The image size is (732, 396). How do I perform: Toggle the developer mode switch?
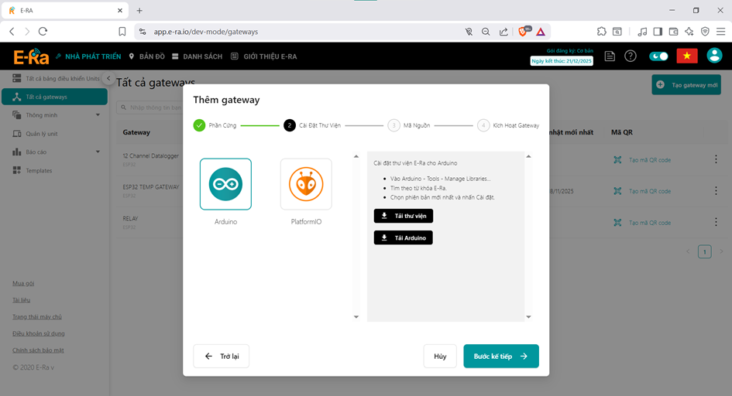point(658,56)
